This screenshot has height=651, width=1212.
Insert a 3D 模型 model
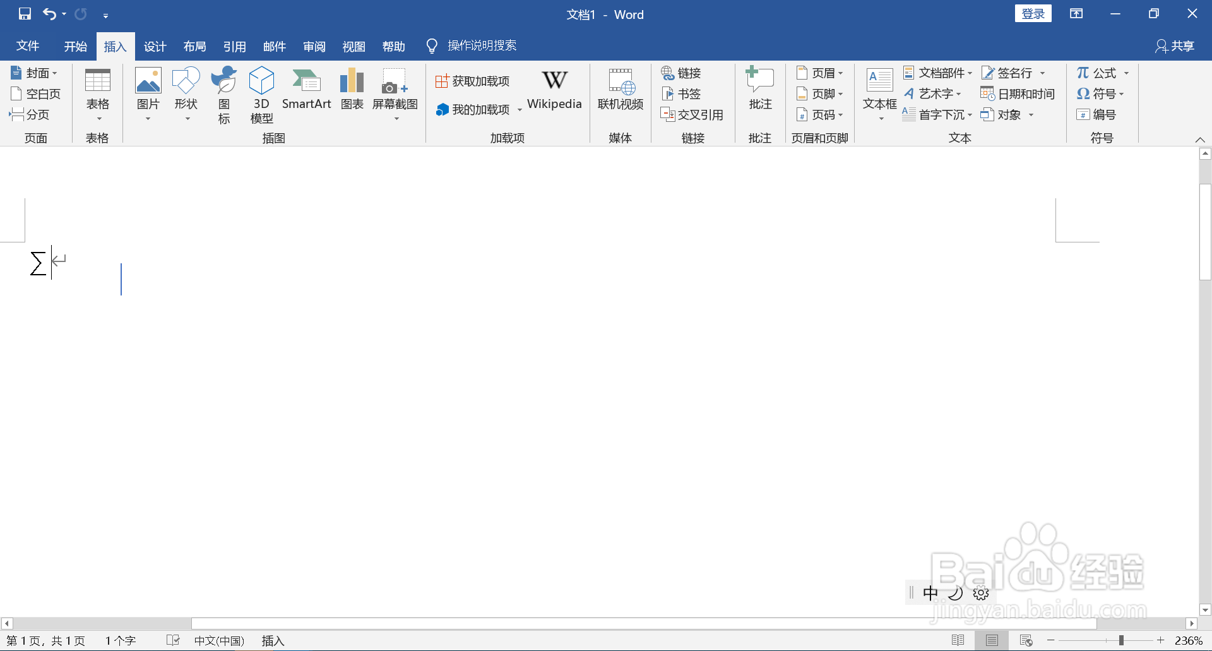coord(261,93)
